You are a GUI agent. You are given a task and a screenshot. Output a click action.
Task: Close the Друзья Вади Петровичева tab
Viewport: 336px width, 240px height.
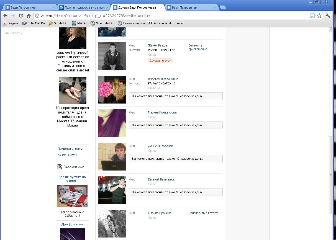click(161, 7)
